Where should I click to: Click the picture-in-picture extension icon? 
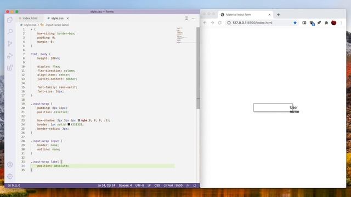click(x=304, y=23)
